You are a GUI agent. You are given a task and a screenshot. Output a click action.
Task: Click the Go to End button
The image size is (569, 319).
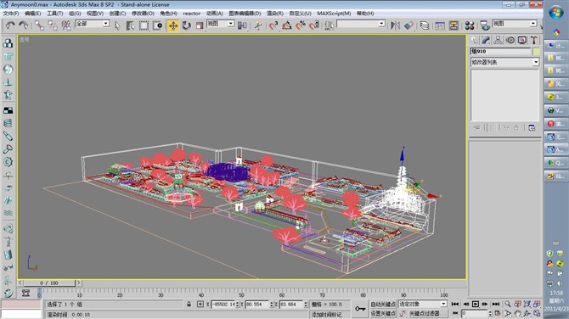[496, 304]
